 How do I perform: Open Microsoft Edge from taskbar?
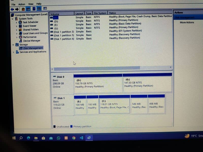coord(28,138)
